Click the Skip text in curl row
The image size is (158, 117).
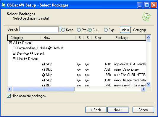[49, 75]
